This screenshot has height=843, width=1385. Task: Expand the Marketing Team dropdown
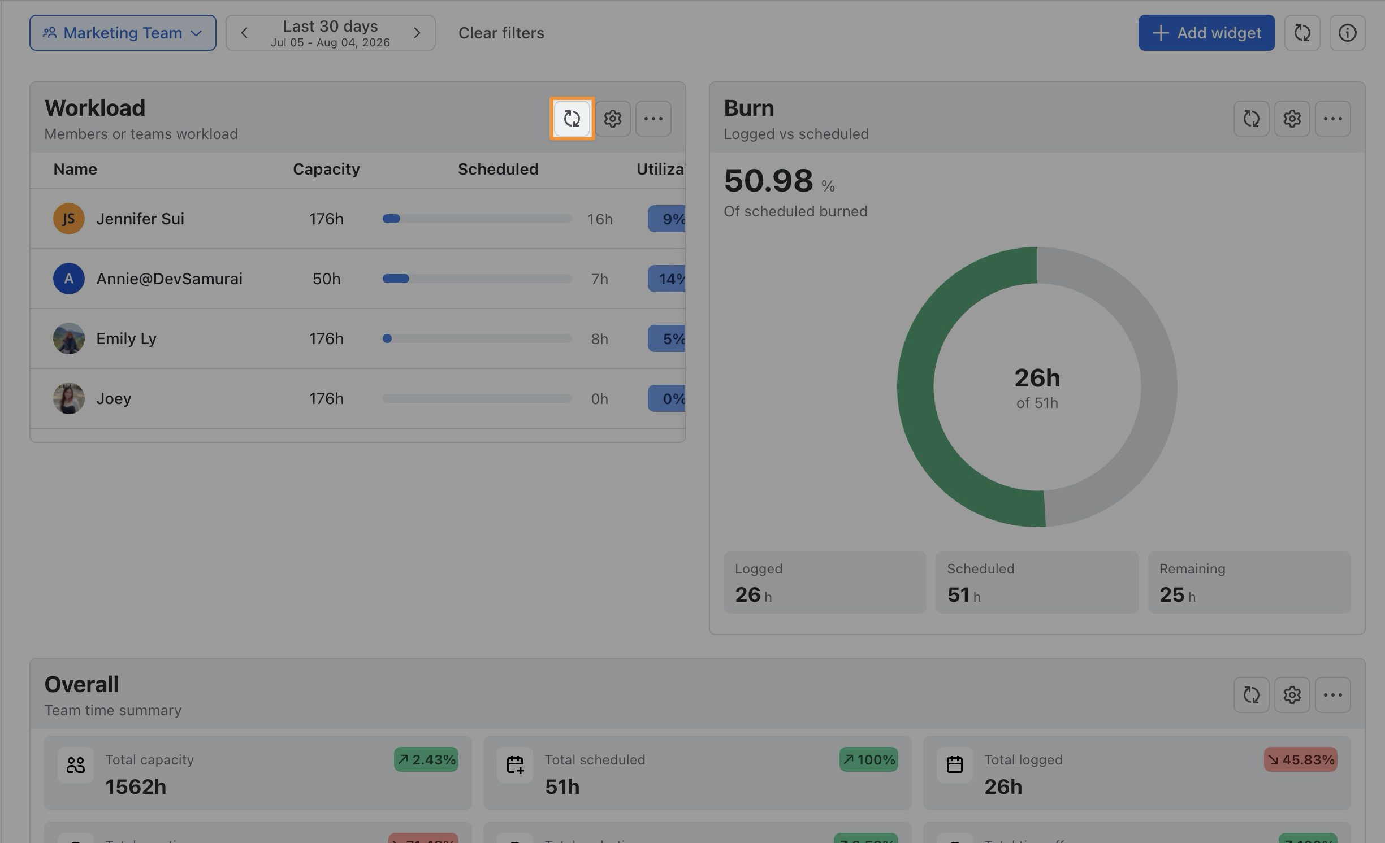click(x=123, y=33)
